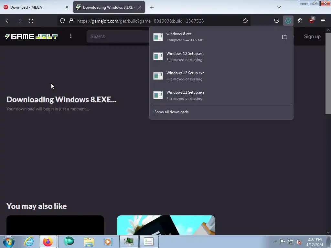This screenshot has width=331, height=248.
Task: Open the Action Center flag icon
Action: (283, 242)
